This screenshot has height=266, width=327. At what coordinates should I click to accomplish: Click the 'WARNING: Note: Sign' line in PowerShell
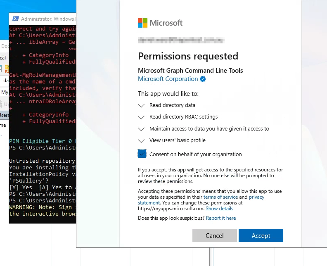pos(43,207)
